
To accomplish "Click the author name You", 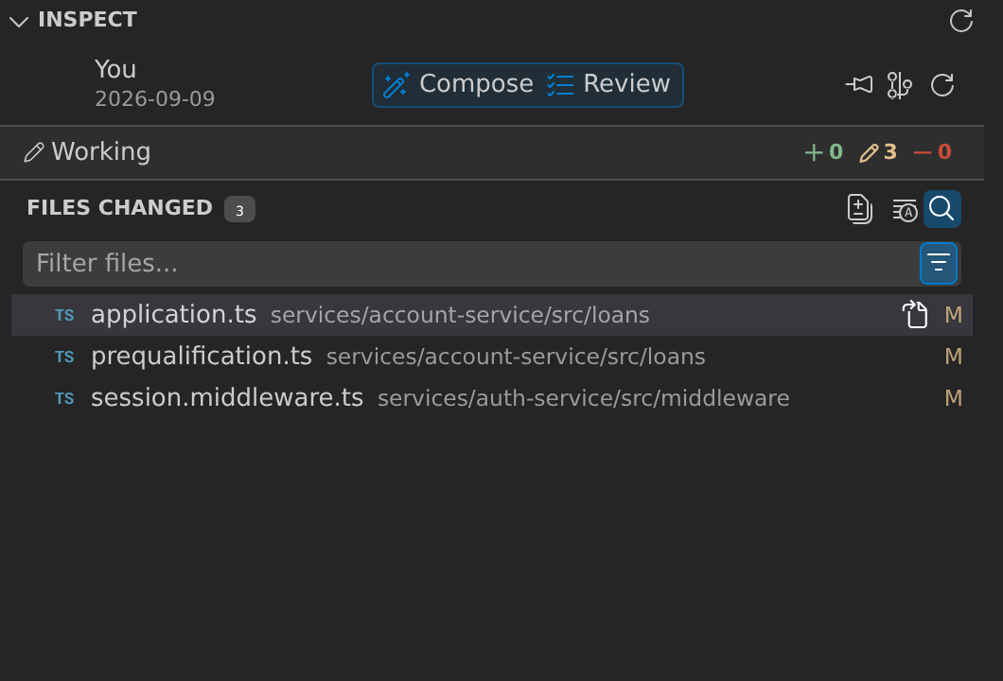I will click(x=115, y=69).
